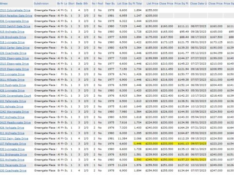This screenshot has width=234, height=175.
Task: Select the highlighted $161.13 price per sq ft cell
Action: coord(183,144)
